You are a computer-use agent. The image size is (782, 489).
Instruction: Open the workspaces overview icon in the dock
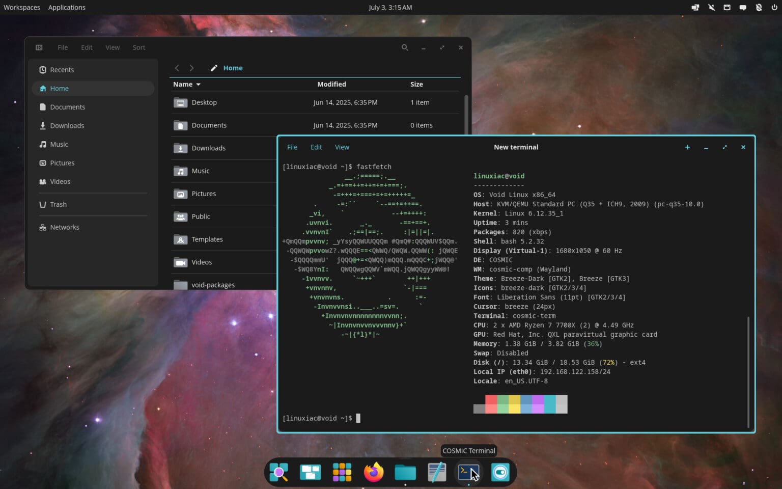(310, 472)
